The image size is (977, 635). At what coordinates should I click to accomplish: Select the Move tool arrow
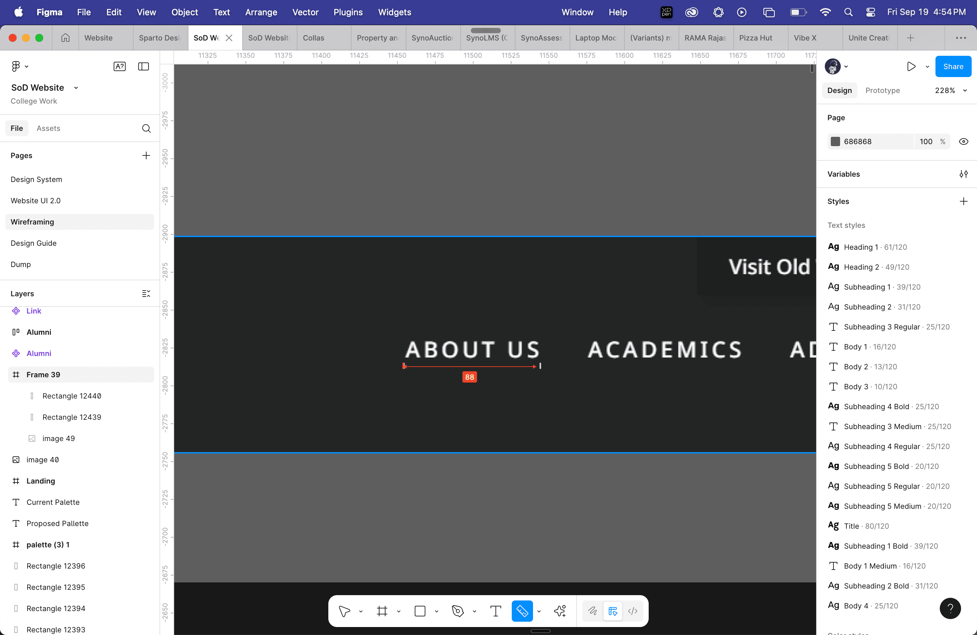[344, 611]
